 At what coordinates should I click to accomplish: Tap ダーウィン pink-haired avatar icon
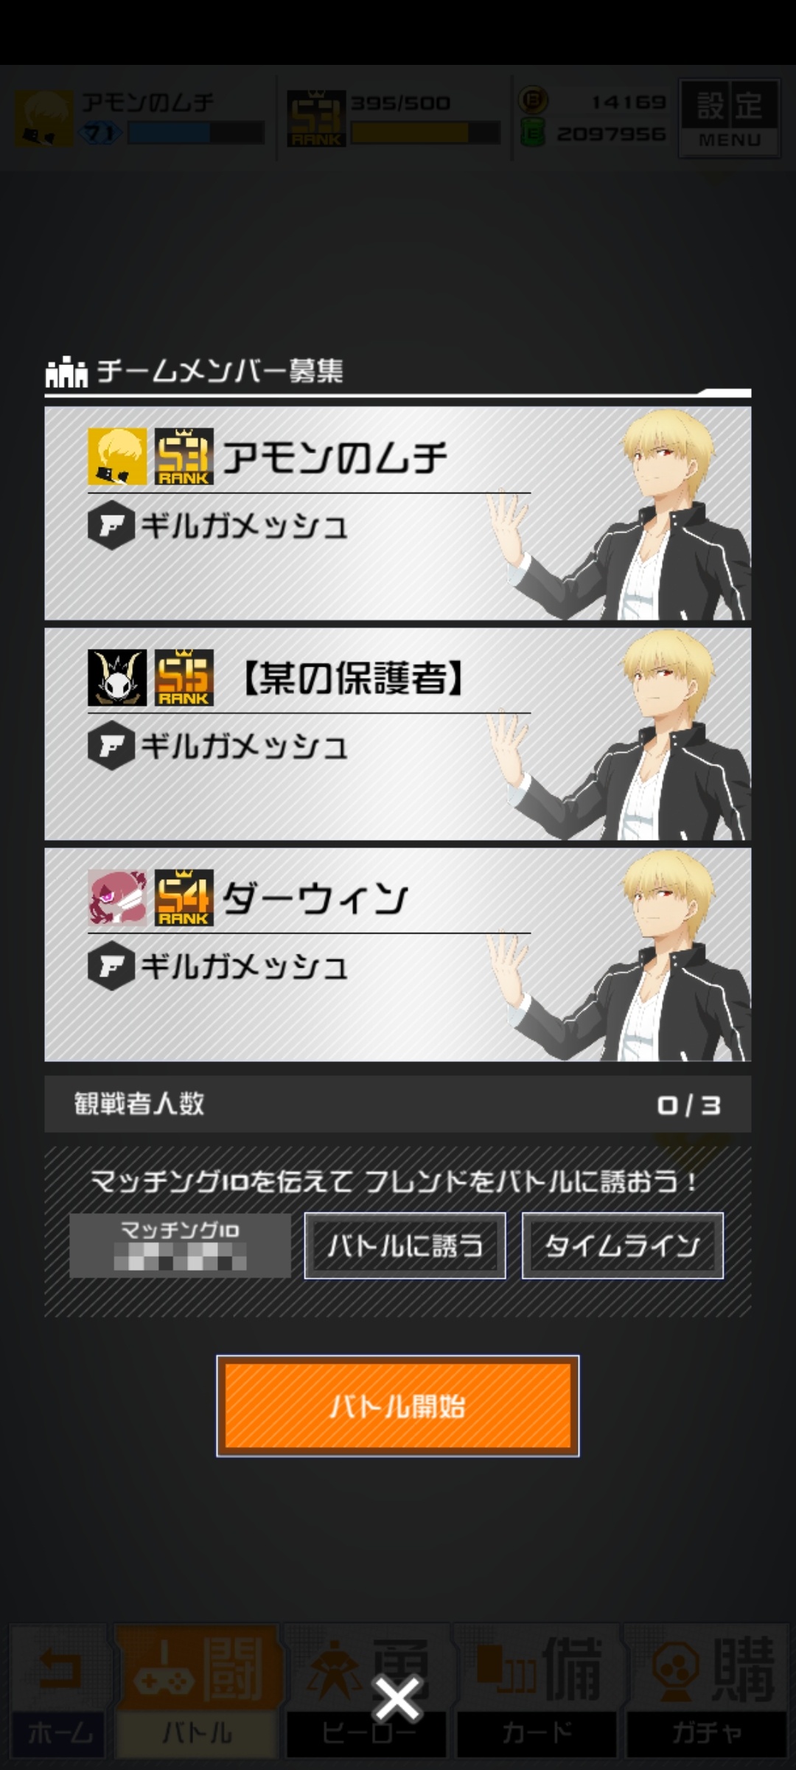(x=117, y=898)
